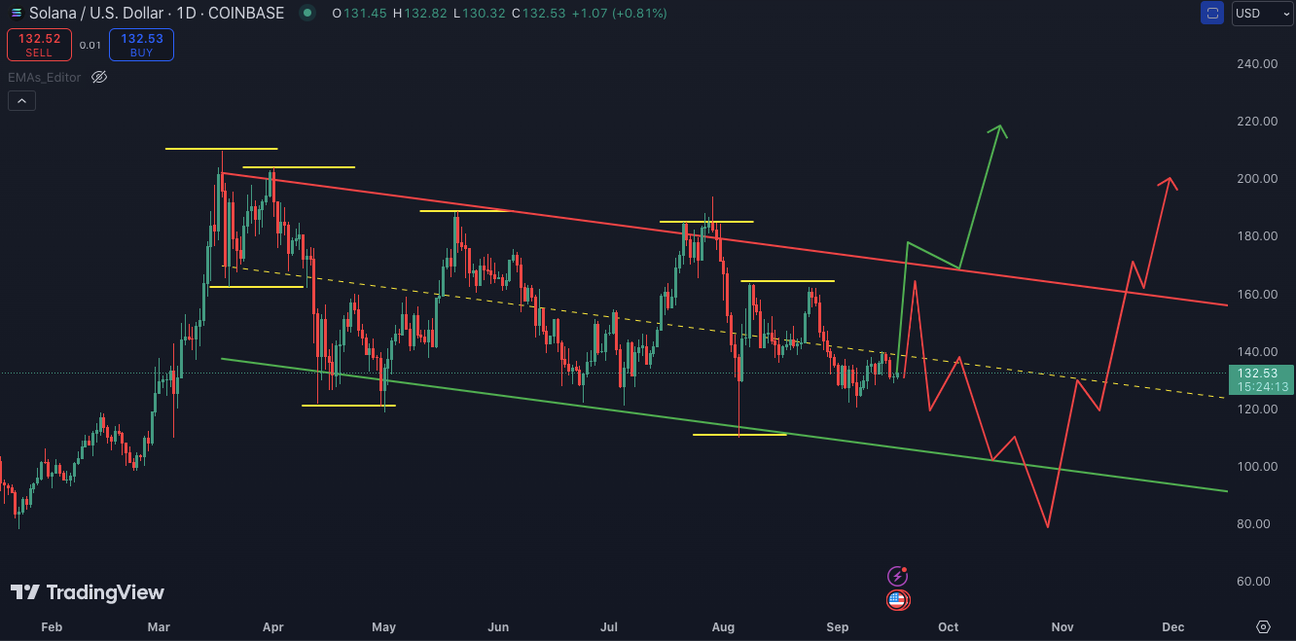This screenshot has width=1296, height=641.
Task: Click the Jul label on time axis
Action: (x=610, y=626)
